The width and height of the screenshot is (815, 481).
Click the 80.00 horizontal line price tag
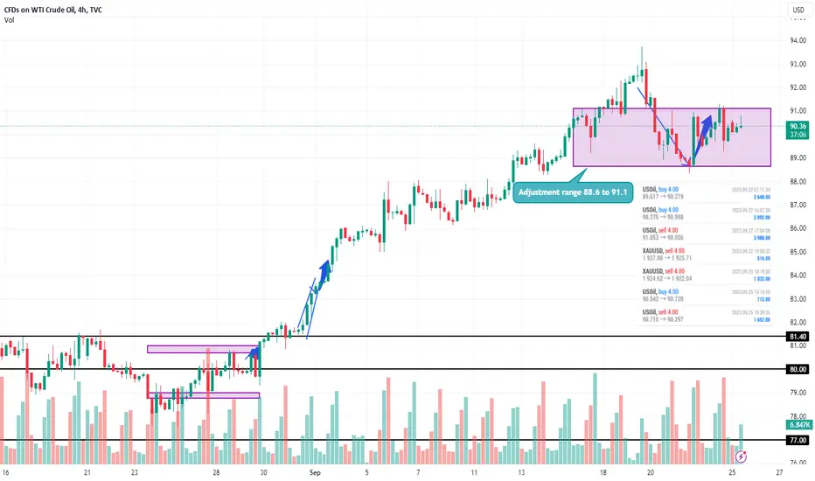pyautogui.click(x=798, y=369)
